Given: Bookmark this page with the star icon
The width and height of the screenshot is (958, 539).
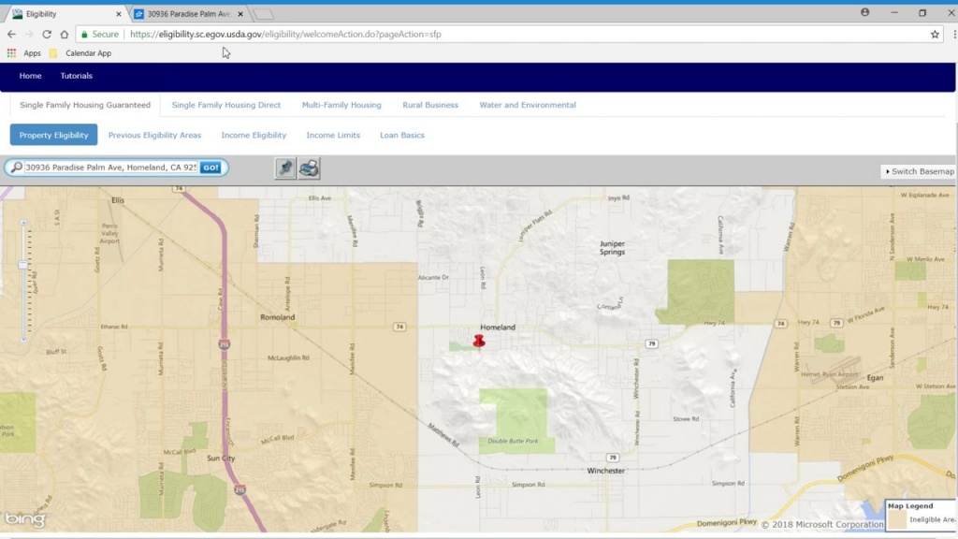Looking at the screenshot, I should tap(934, 35).
